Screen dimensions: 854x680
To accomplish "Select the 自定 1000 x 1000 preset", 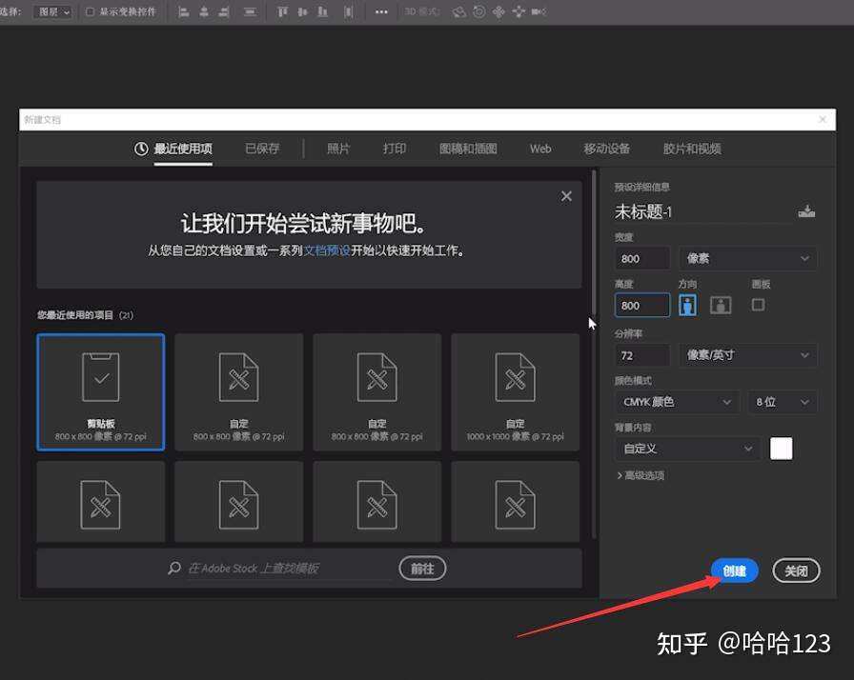I will click(516, 391).
